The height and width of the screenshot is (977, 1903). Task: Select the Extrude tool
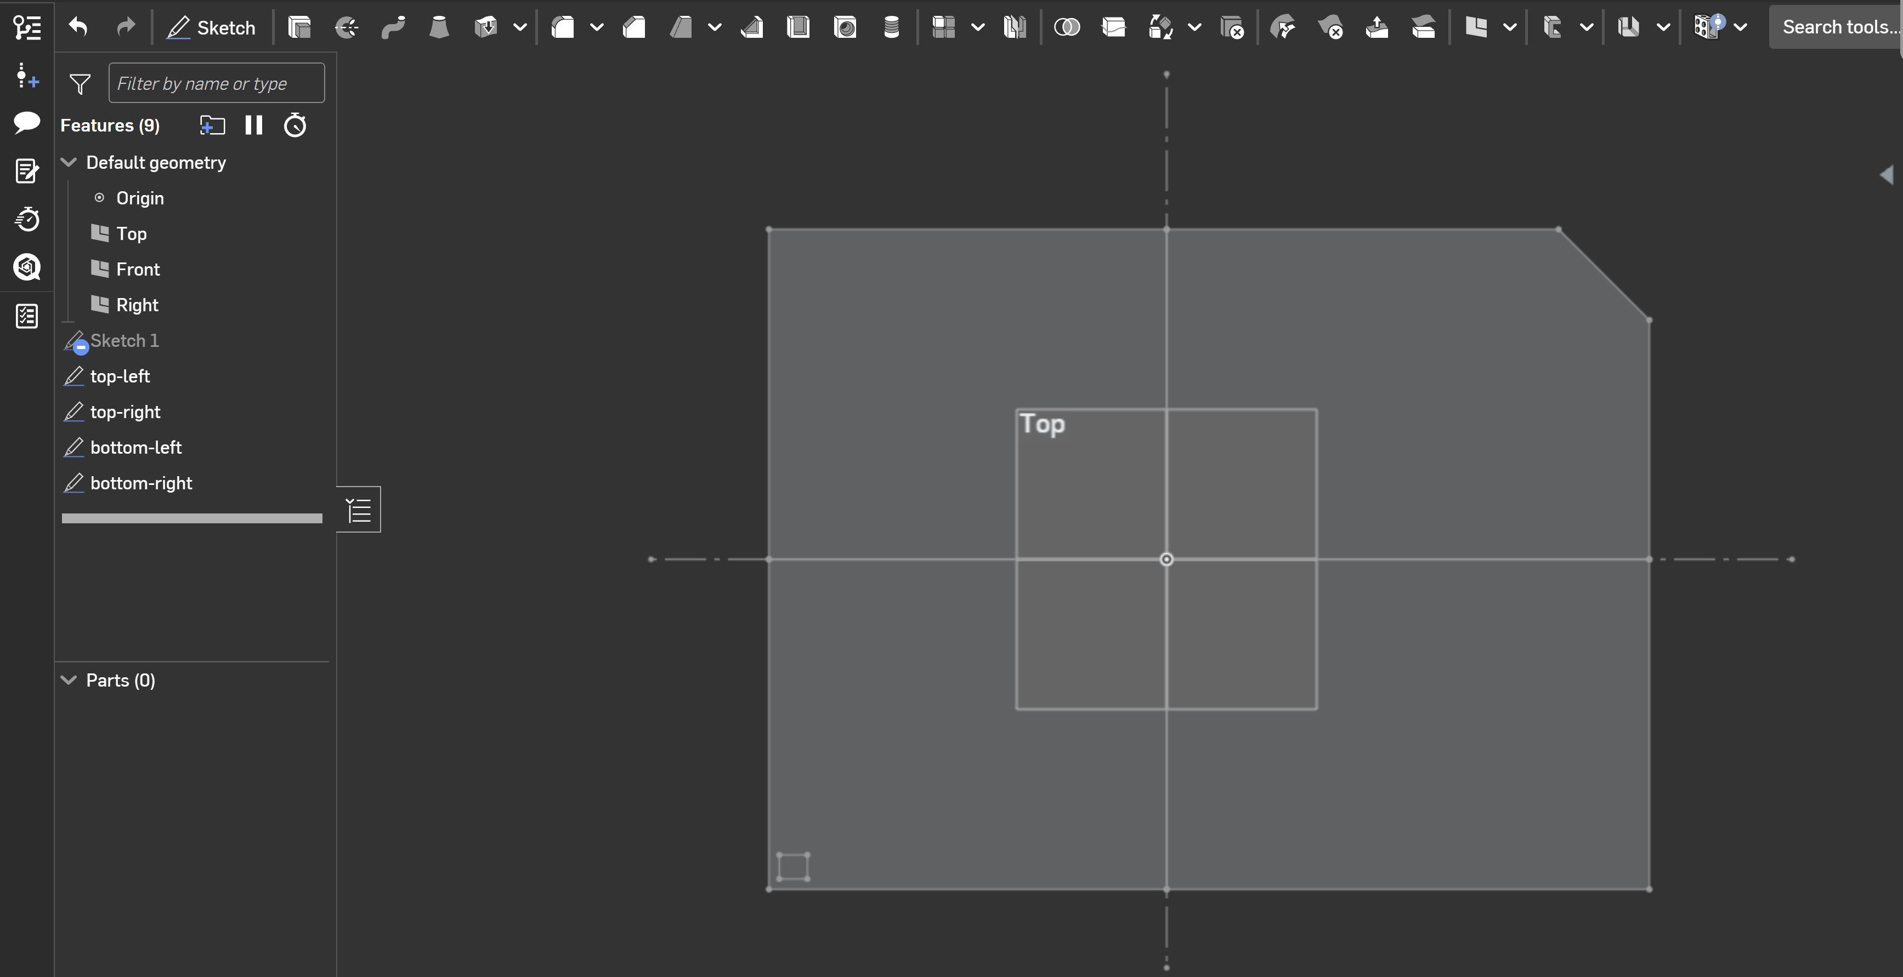click(x=299, y=27)
